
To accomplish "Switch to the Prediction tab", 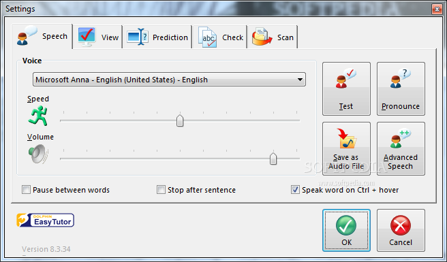I will tap(157, 37).
